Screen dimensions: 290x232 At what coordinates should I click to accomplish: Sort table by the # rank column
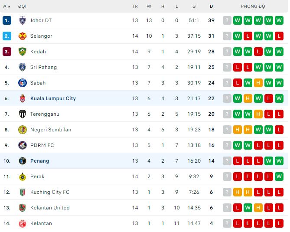(6, 7)
